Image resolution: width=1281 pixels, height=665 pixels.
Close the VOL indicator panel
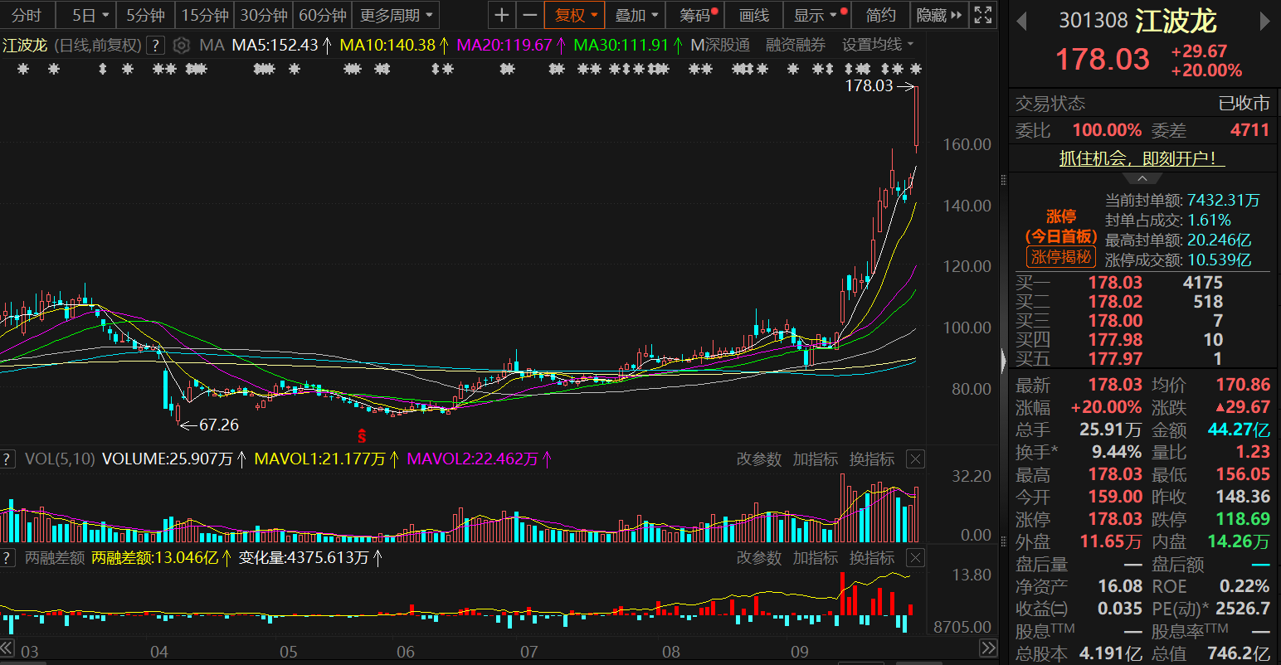pyautogui.click(x=915, y=459)
